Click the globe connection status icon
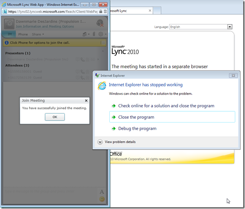 point(100,23)
